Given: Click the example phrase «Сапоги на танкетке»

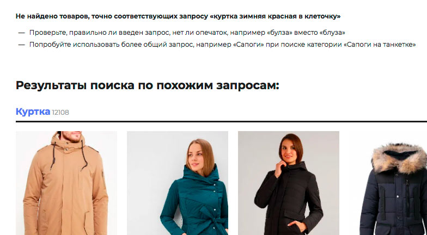Looking at the screenshot, I should pyautogui.click(x=380, y=45).
